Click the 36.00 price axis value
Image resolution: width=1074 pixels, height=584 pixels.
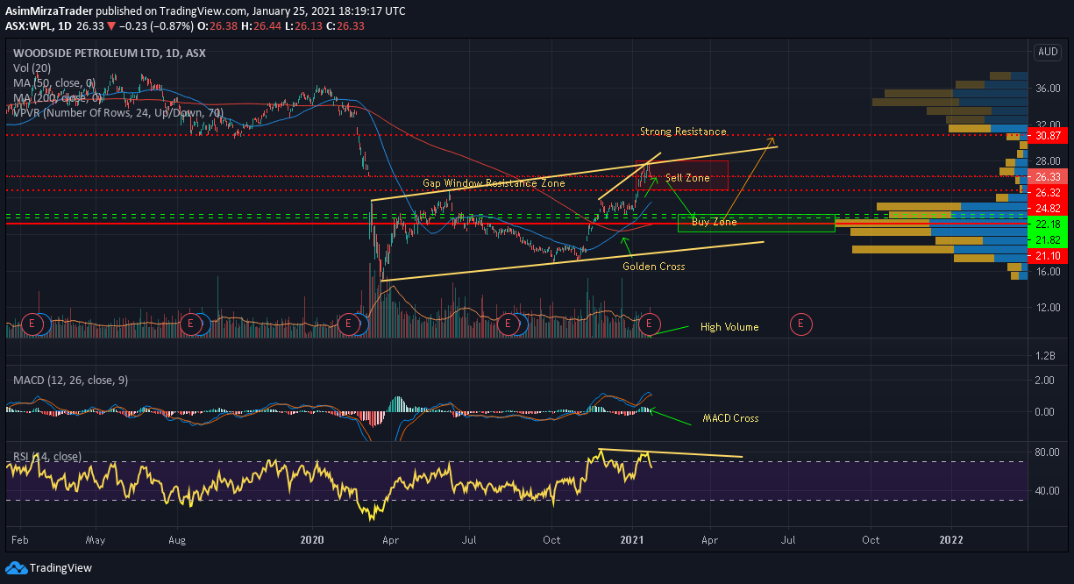click(x=1048, y=89)
